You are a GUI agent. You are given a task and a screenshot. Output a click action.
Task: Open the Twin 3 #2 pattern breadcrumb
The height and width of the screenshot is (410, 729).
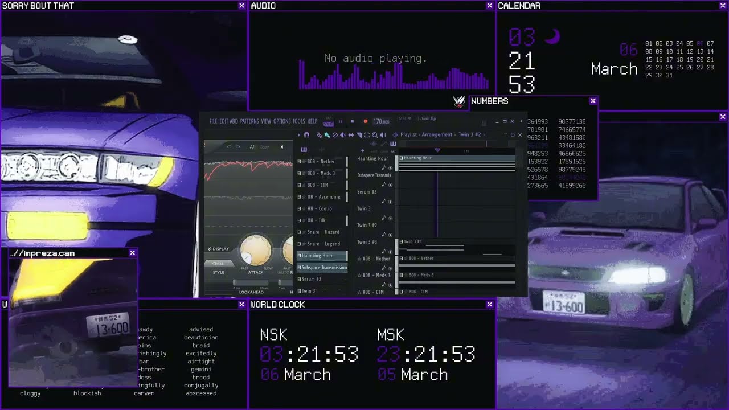click(470, 135)
